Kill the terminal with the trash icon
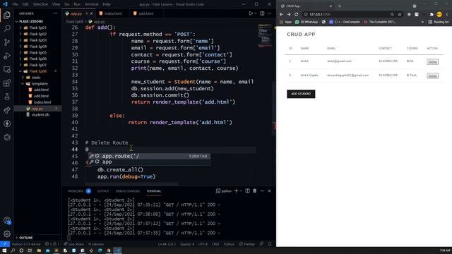 pos(254,190)
